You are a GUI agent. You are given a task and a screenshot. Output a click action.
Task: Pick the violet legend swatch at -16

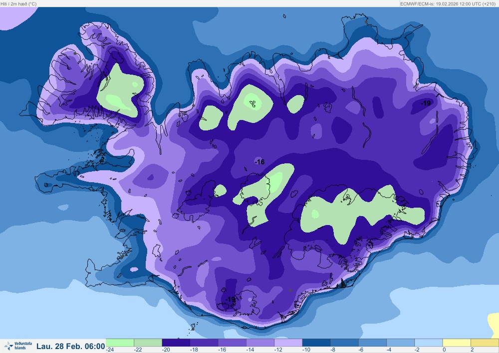pyautogui.click(x=233, y=343)
